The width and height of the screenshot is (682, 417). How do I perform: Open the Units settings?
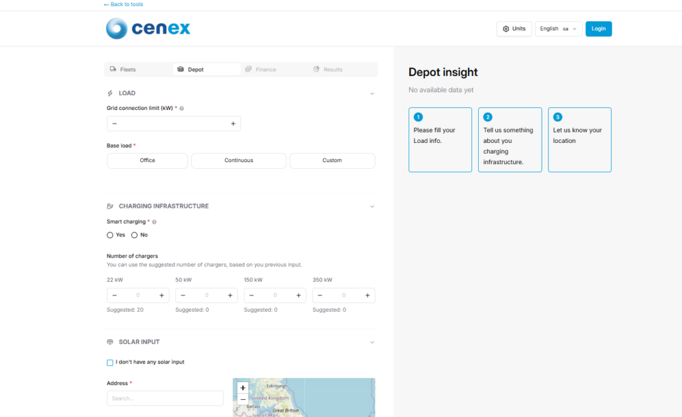[514, 28]
